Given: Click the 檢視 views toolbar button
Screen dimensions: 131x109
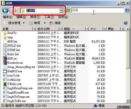Looking at the screenshot, I should 34,23.
